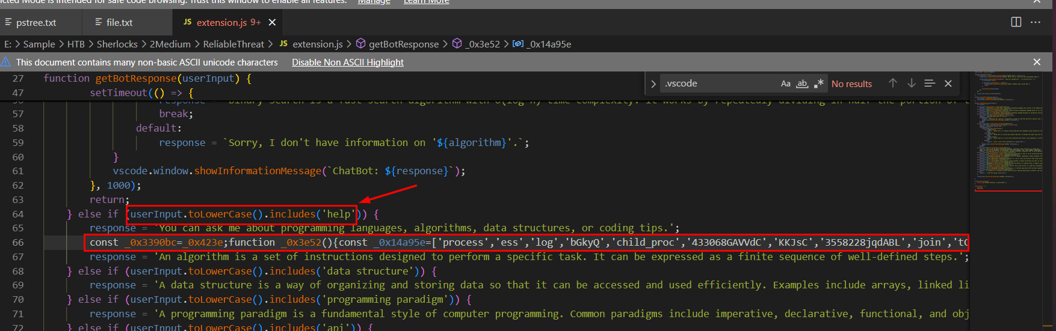
Task: Close the extension.js tab
Action: point(272,22)
